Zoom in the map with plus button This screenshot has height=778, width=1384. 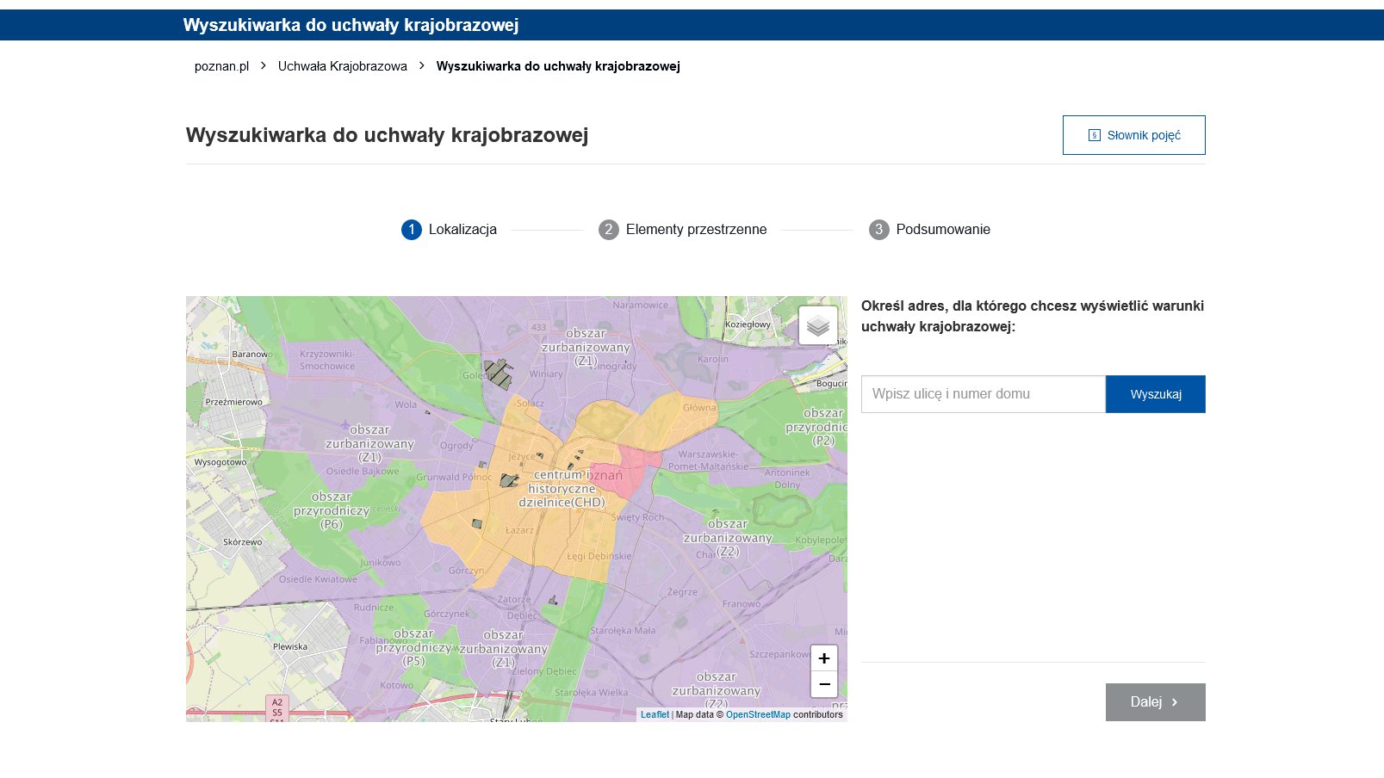tap(824, 658)
